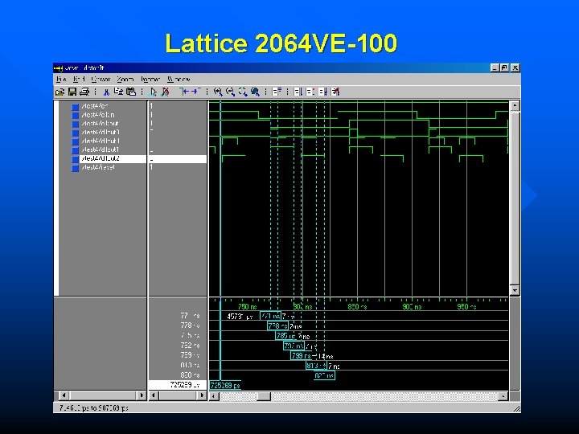Click the zoom in magnifier icon

coord(218,92)
